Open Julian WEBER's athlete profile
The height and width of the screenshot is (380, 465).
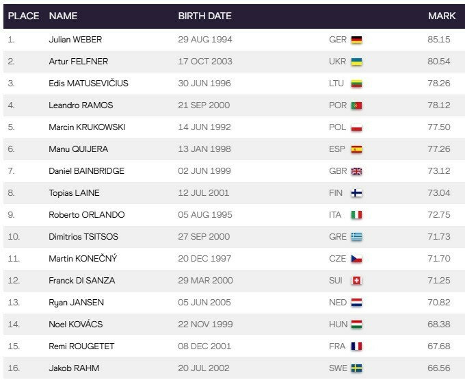(x=77, y=40)
